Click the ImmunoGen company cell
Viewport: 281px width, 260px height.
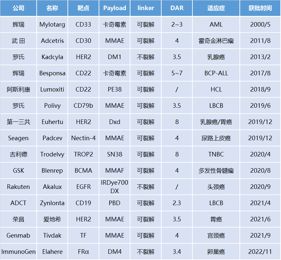18,252
